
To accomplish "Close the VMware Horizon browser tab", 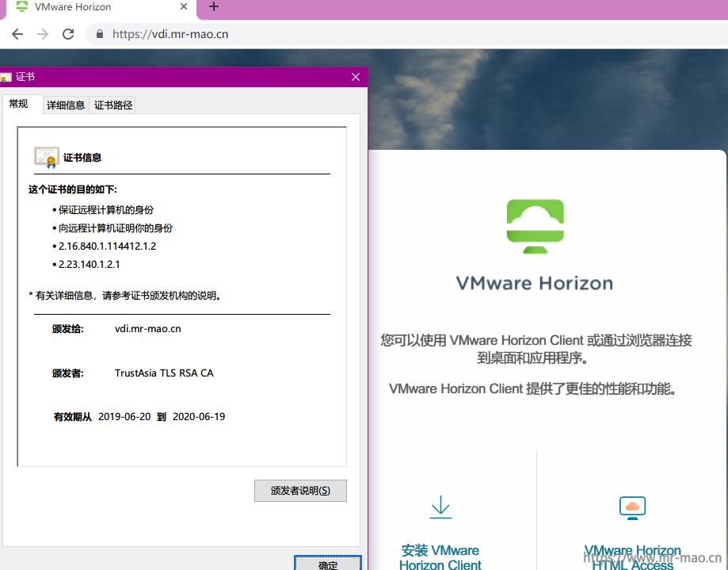I will (x=184, y=6).
